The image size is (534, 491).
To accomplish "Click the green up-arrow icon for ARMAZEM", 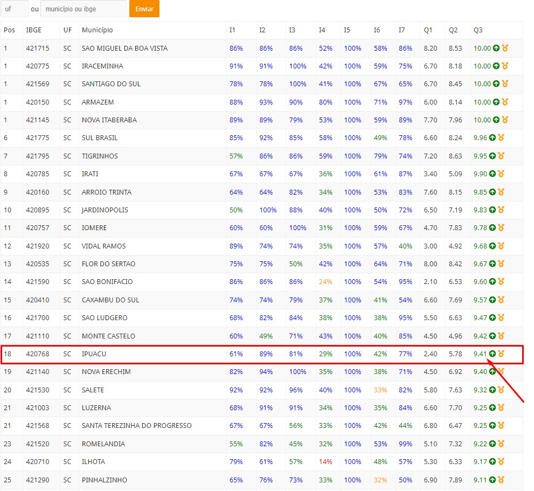I will pos(496,102).
